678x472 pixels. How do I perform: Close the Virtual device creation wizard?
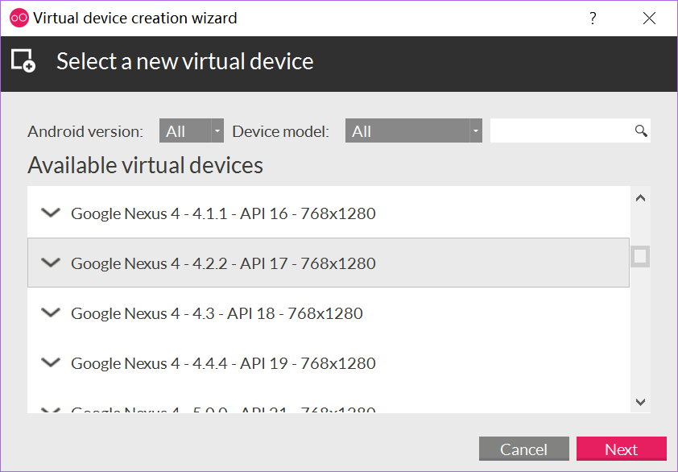[649, 19]
